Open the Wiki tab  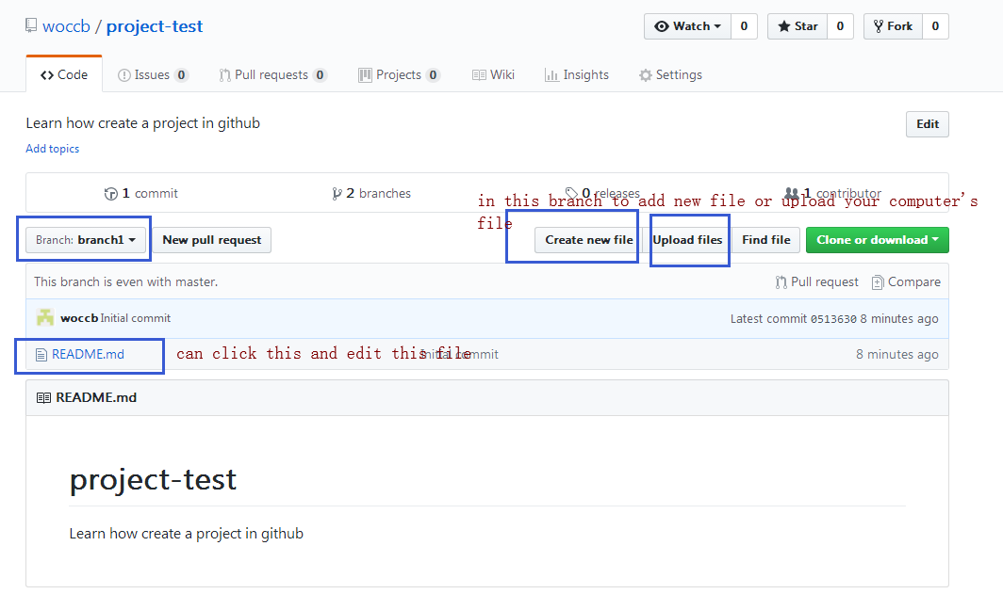coord(493,74)
